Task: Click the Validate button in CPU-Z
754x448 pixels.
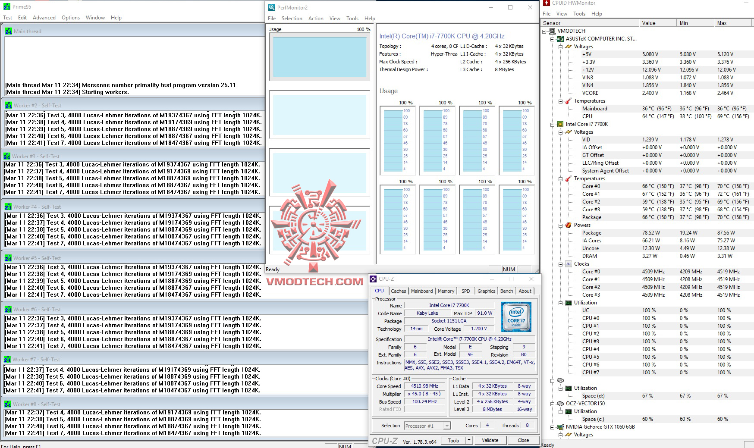Action: pyautogui.click(x=490, y=440)
